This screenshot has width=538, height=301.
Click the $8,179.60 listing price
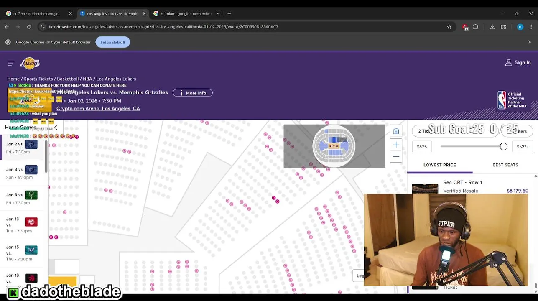518,191
